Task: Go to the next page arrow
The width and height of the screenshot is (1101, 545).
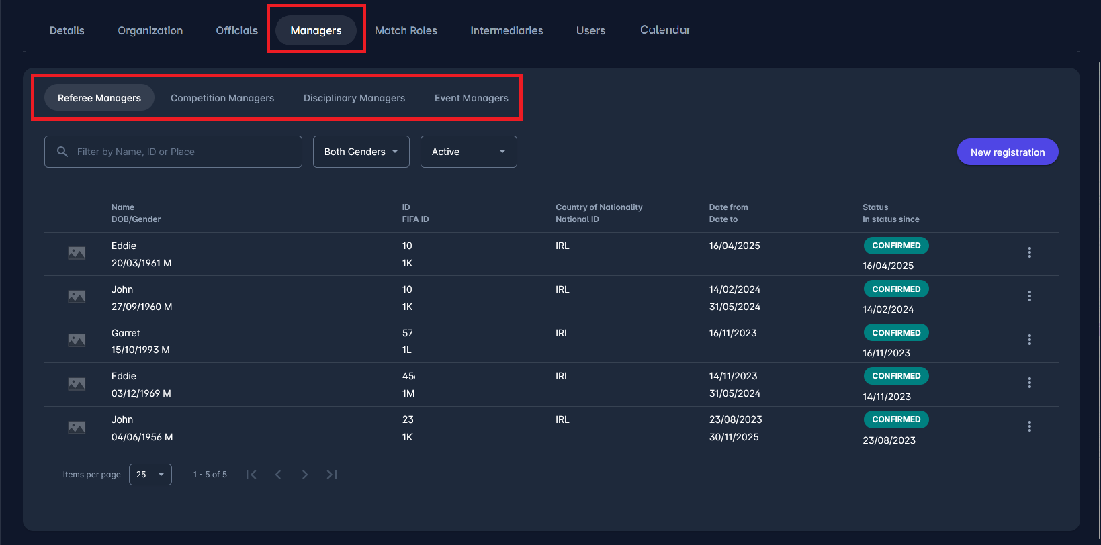Action: click(305, 475)
